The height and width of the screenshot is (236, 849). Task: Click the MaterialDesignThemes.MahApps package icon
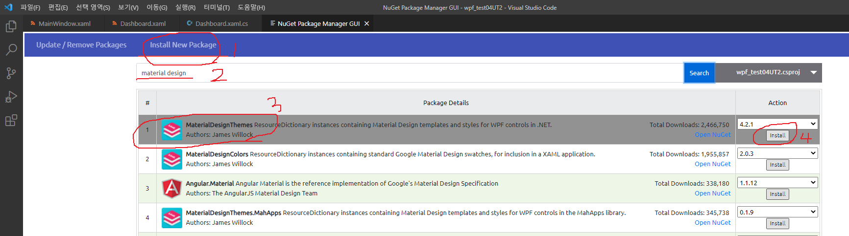click(172, 218)
